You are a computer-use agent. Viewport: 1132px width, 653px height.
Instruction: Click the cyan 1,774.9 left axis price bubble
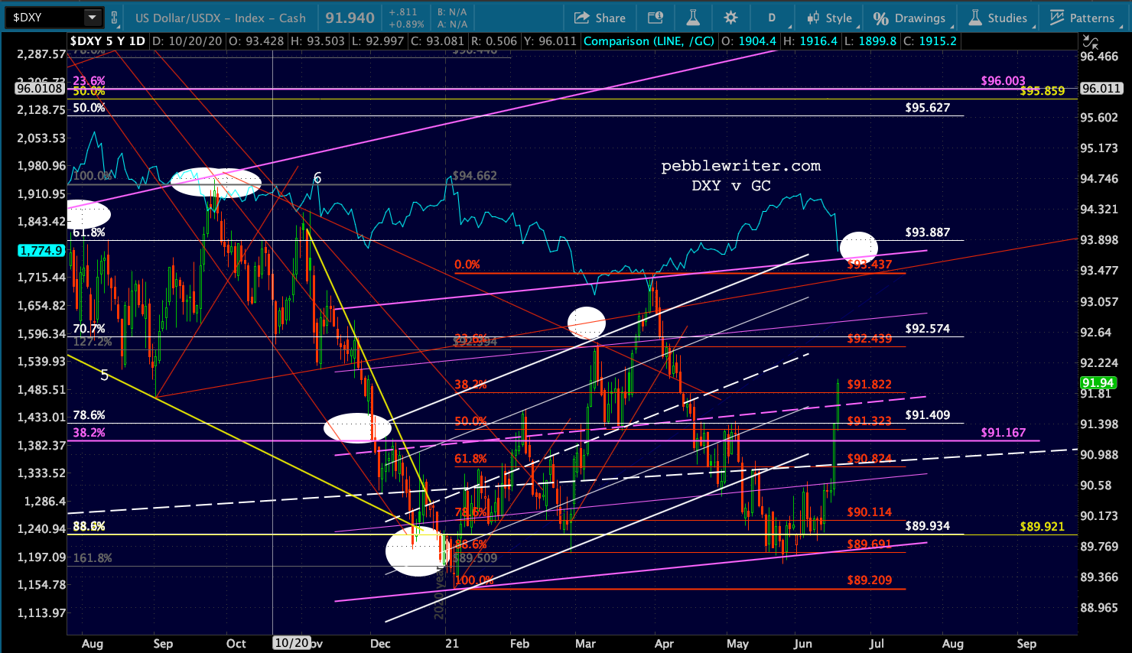point(42,250)
